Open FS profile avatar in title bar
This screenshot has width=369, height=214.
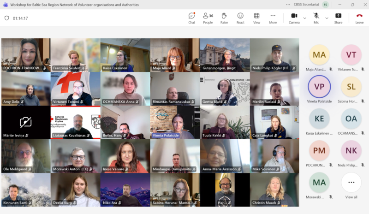tap(326, 5)
